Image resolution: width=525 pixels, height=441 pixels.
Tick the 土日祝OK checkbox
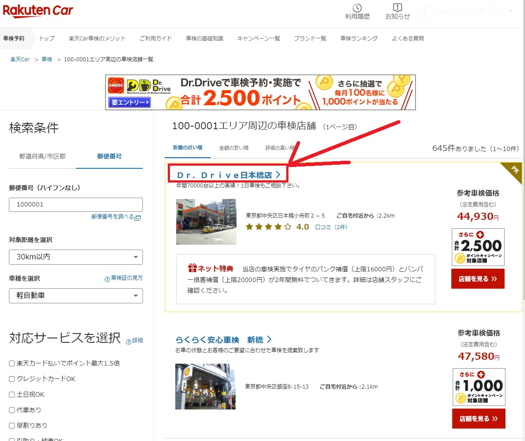point(12,394)
